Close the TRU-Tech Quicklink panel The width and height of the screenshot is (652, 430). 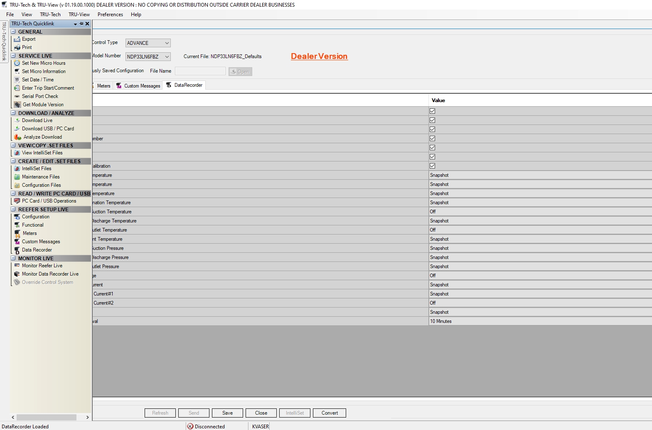pos(87,24)
